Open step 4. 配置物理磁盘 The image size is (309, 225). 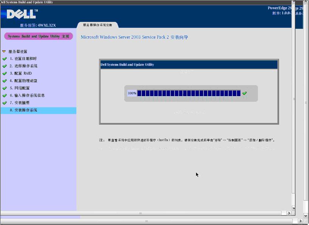pyautogui.click(x=23, y=81)
